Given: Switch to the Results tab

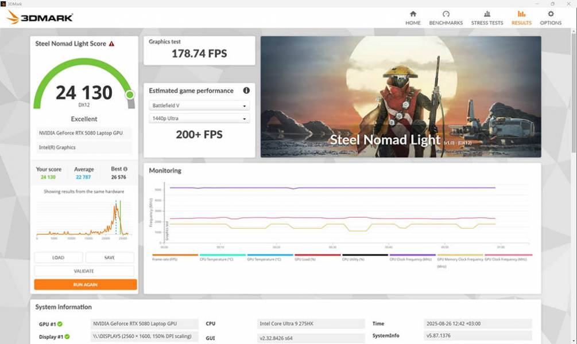Looking at the screenshot, I should [x=521, y=17].
